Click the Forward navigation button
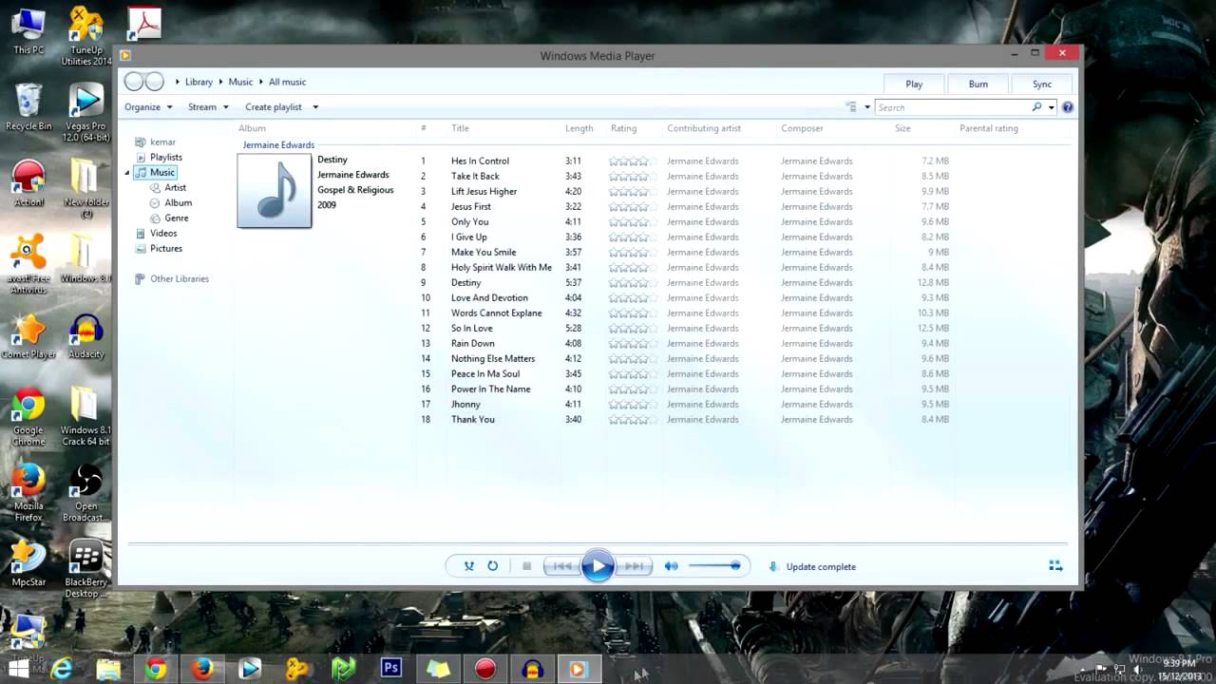The height and width of the screenshot is (684, 1216). click(x=155, y=82)
